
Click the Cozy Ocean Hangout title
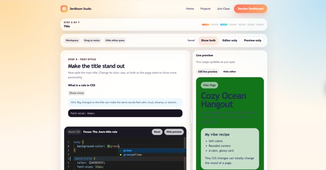point(224,100)
